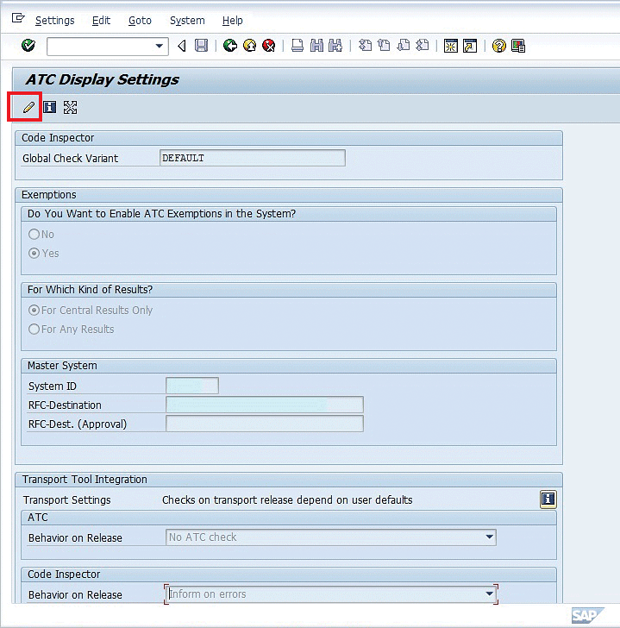Open Code Inspector Behavior on Release dropdown
Image resolution: width=620 pixels, height=628 pixels.
click(x=490, y=594)
